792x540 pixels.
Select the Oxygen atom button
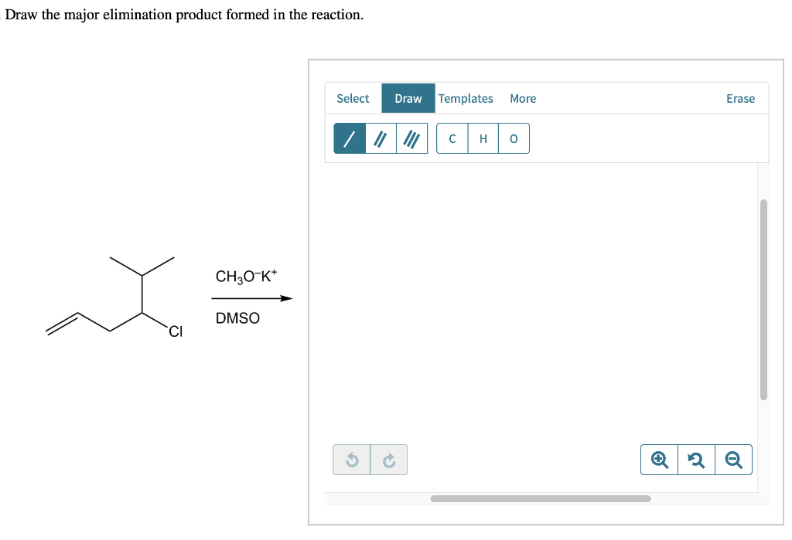pyautogui.click(x=514, y=138)
